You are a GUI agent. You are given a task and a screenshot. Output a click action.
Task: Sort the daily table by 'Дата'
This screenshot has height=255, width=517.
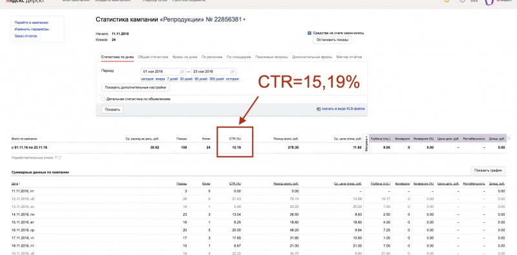[16, 183]
